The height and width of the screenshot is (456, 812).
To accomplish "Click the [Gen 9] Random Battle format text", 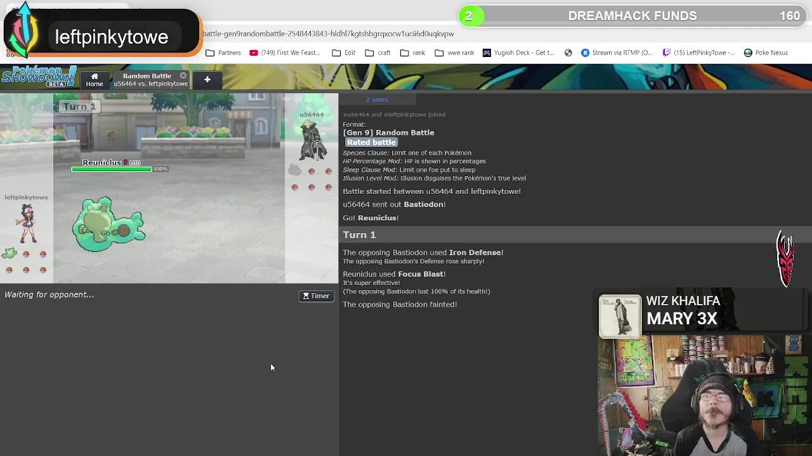I will tap(389, 132).
